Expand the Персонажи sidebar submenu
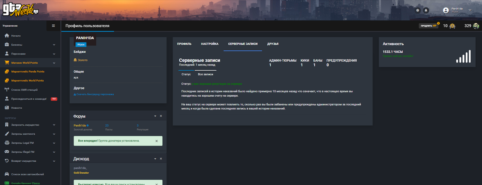Screen dimensions: 482x185 pyautogui.click(x=54, y=54)
